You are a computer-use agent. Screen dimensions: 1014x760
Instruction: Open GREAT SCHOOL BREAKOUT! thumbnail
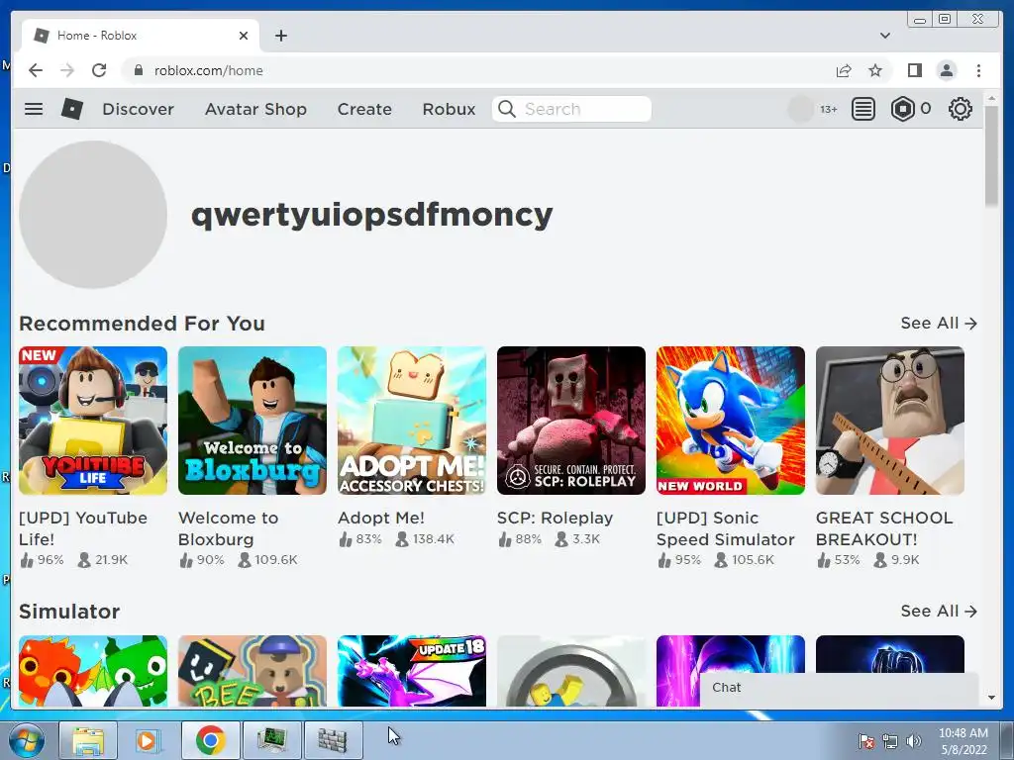point(890,421)
